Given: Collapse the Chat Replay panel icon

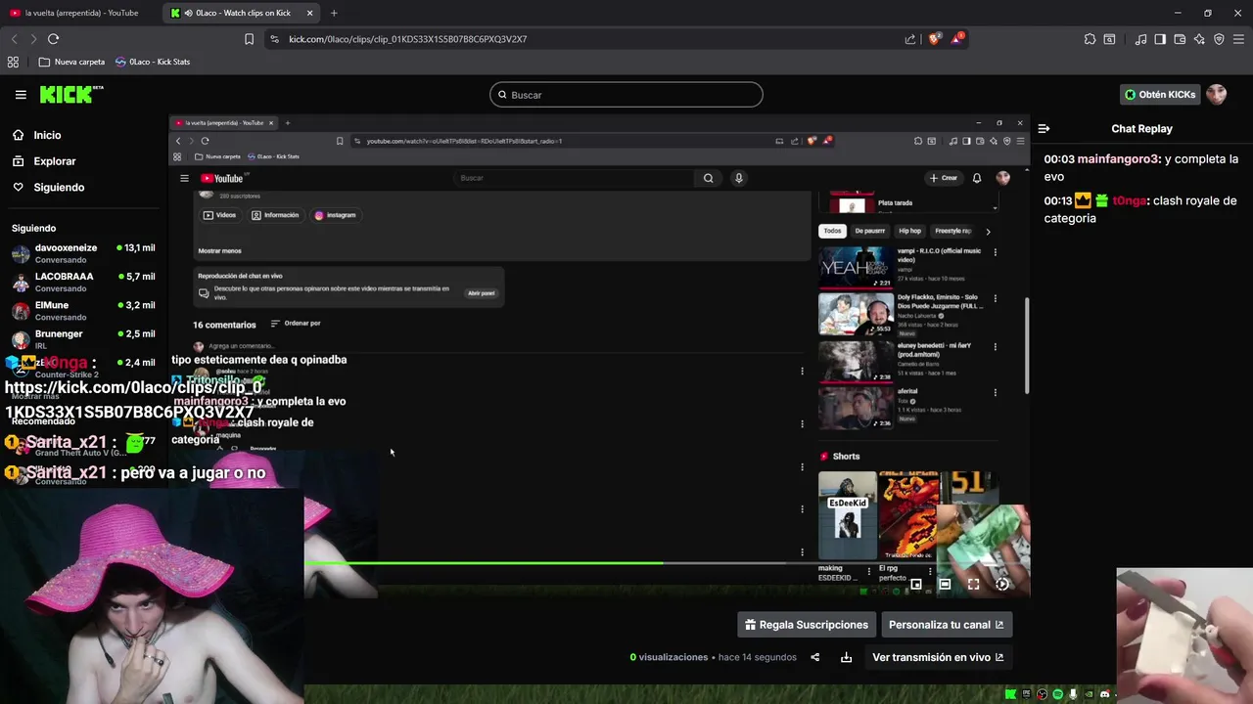Looking at the screenshot, I should (x=1044, y=128).
